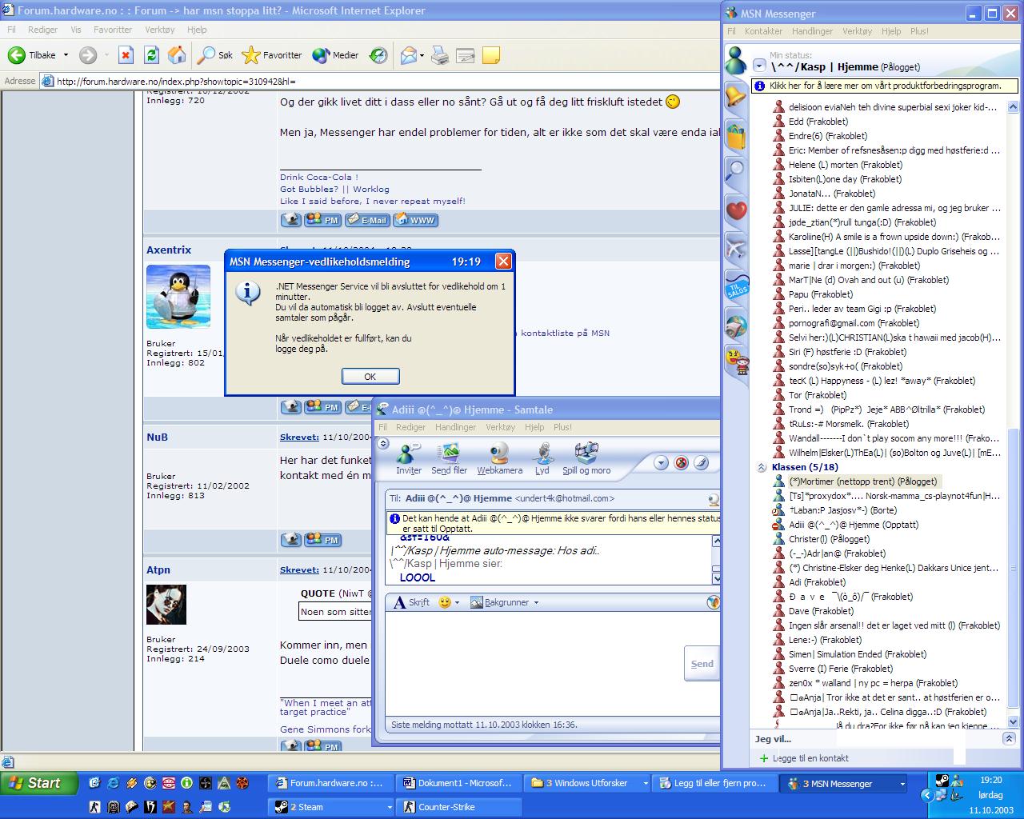The width and height of the screenshot is (1024, 819).
Task: Open the Handlinger menu in the chat window
Action: pyautogui.click(x=455, y=427)
